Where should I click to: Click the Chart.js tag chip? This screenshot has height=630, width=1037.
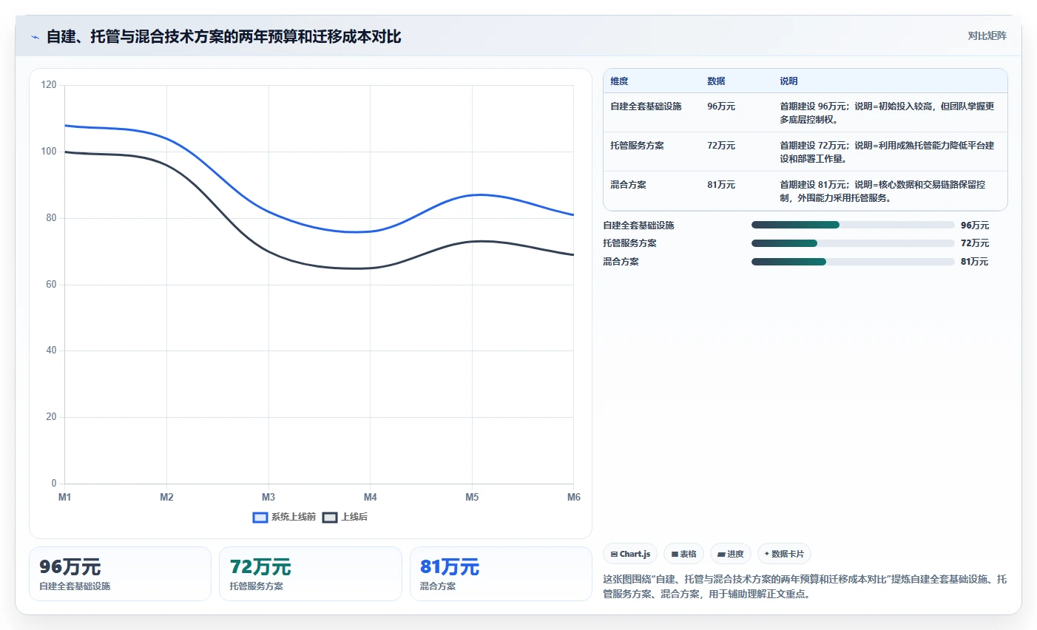click(630, 554)
